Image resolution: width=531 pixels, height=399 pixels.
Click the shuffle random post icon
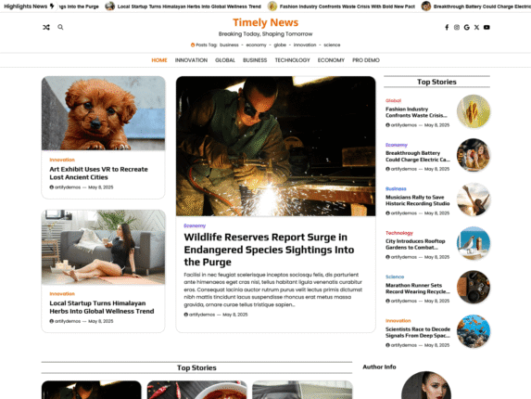click(46, 28)
